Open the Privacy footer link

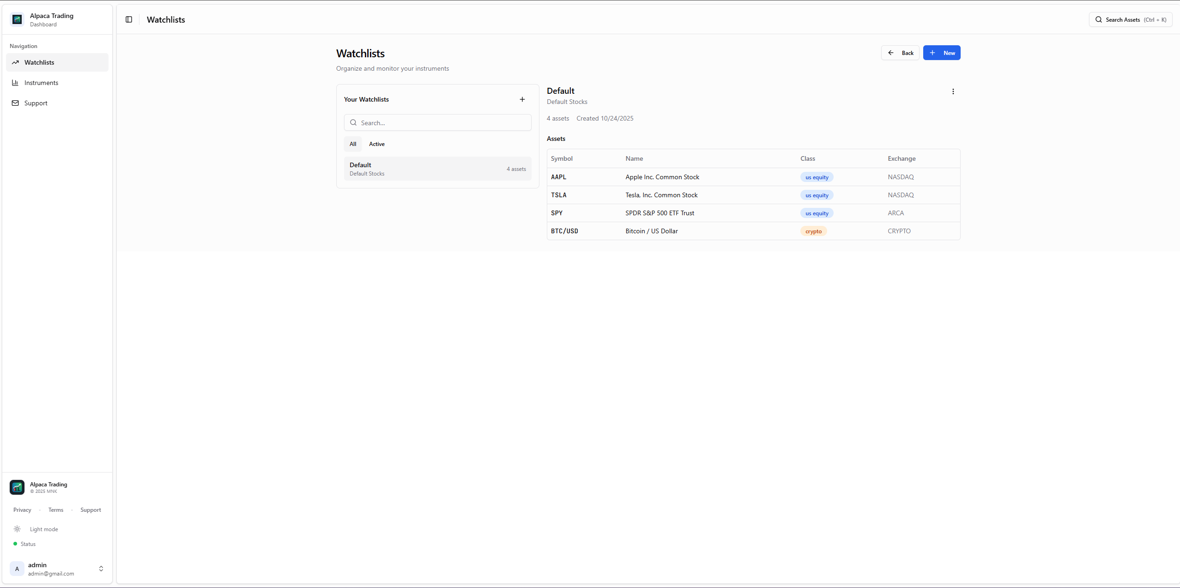[x=22, y=510]
